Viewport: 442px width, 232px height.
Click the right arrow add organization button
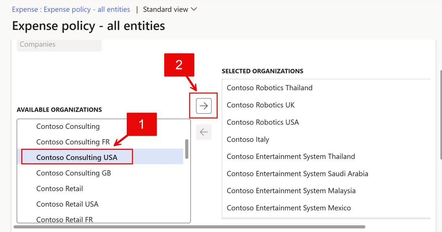tap(204, 106)
